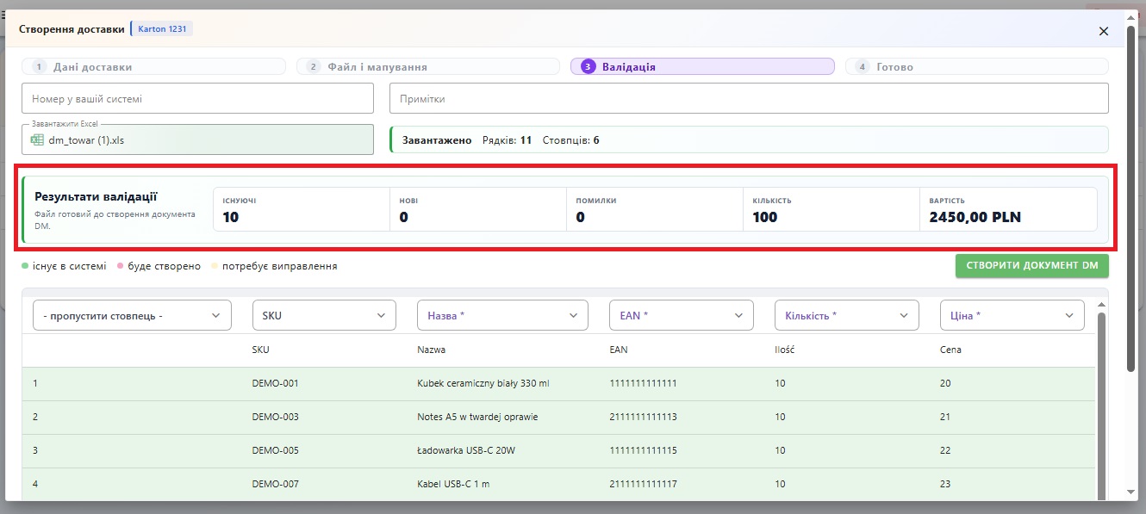Close the Створення доставки dialog
The image size is (1146, 514).
(1103, 31)
